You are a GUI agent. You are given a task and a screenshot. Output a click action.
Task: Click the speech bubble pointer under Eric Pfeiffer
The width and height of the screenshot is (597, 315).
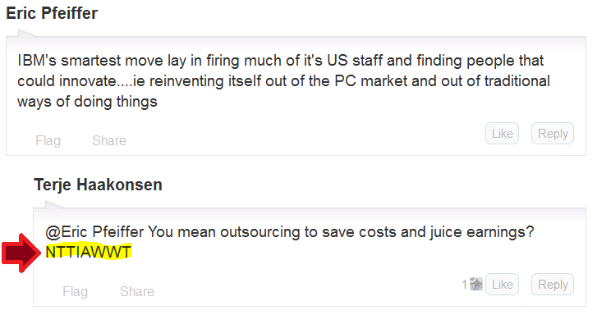tap(26, 34)
